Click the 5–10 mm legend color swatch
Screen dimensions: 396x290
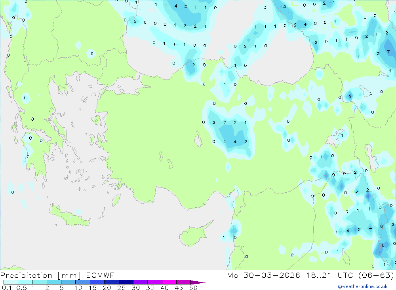click(x=69, y=282)
